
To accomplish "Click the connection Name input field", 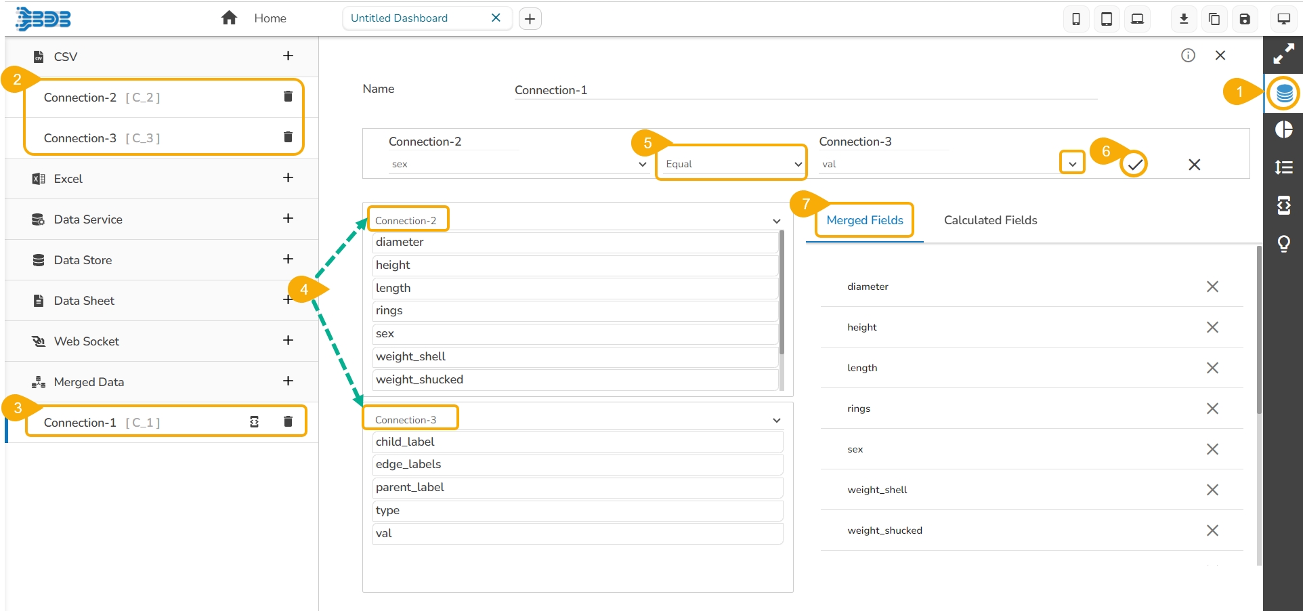I will click(x=805, y=90).
